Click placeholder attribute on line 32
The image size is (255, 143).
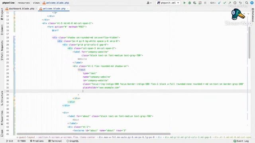pos(101,87)
